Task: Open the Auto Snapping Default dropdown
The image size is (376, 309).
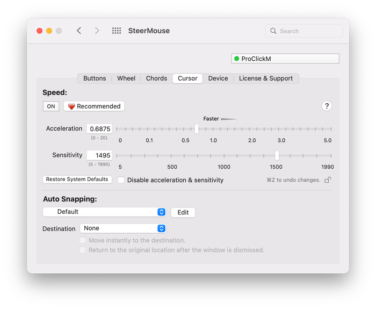Action: (104, 212)
